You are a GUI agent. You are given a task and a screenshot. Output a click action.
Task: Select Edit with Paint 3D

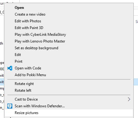point(69,28)
